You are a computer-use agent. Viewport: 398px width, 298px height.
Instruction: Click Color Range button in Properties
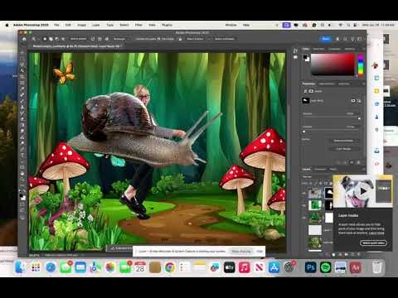point(343,148)
